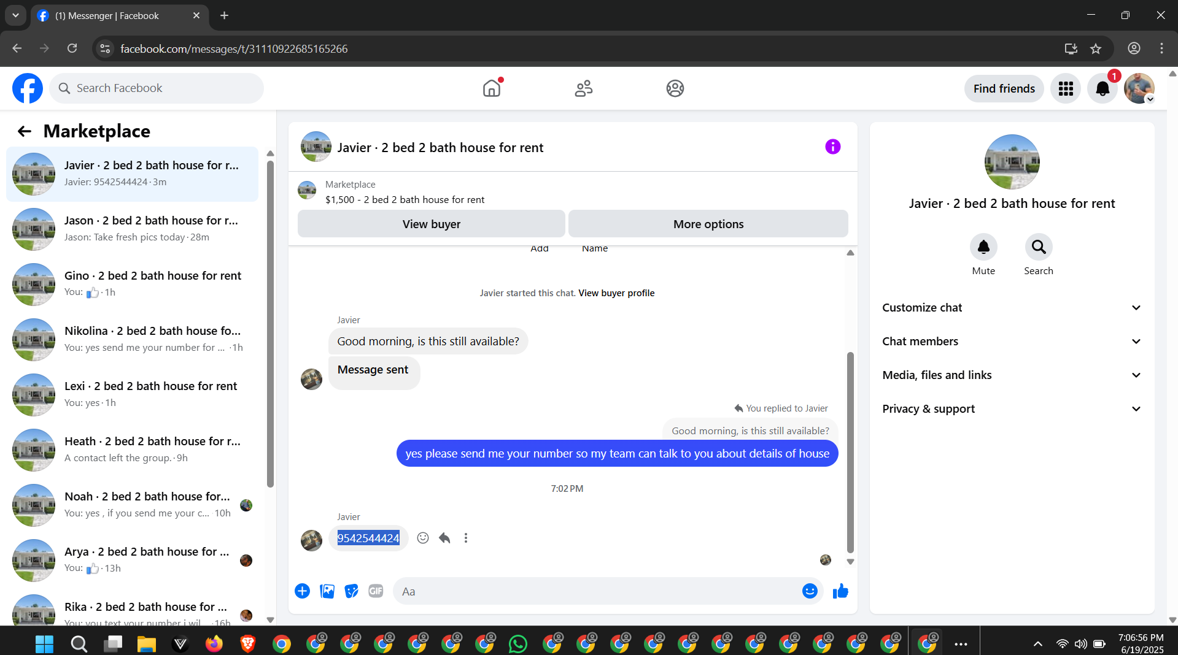Image resolution: width=1178 pixels, height=655 pixels.
Task: Open a new browser tab
Action: click(x=224, y=15)
